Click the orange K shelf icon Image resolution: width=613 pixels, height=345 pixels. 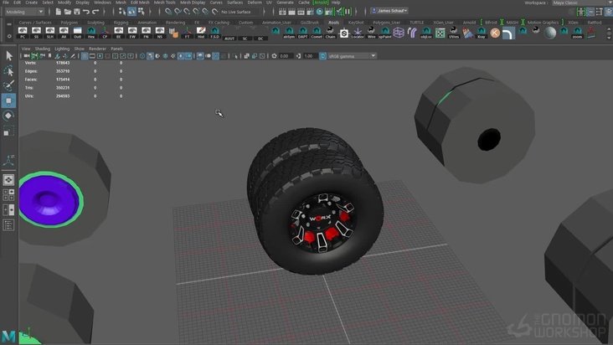click(x=495, y=33)
